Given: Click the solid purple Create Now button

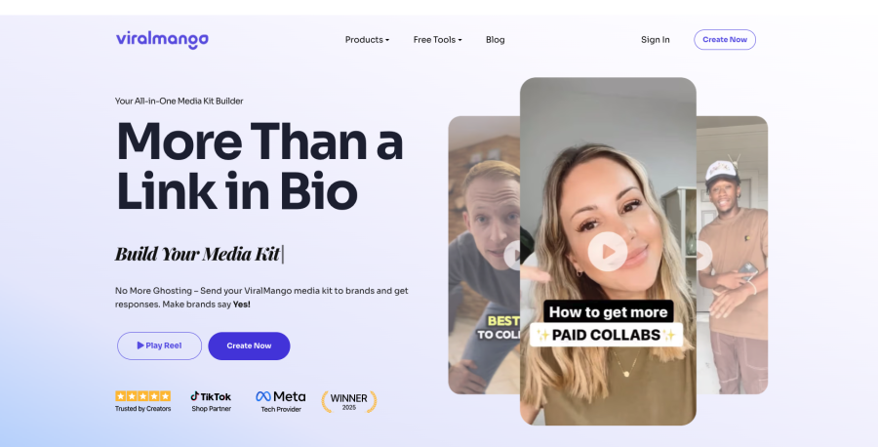Looking at the screenshot, I should (249, 345).
